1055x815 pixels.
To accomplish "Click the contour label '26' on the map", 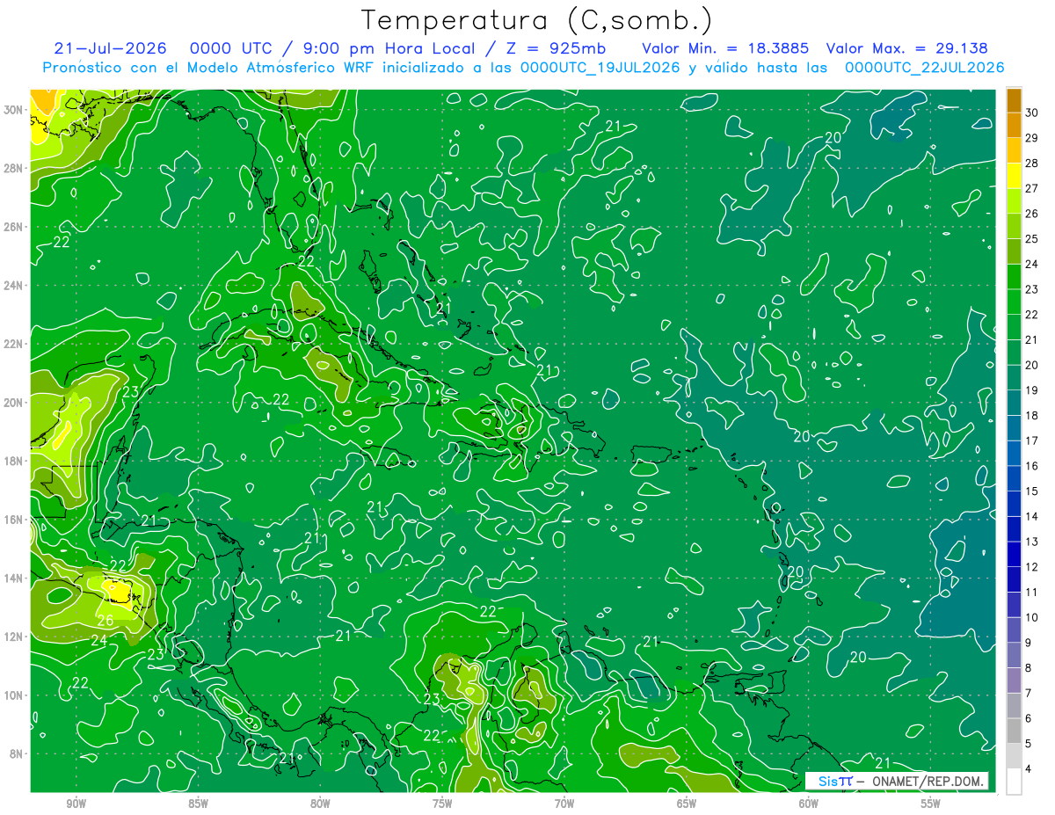I will pyautogui.click(x=105, y=621).
